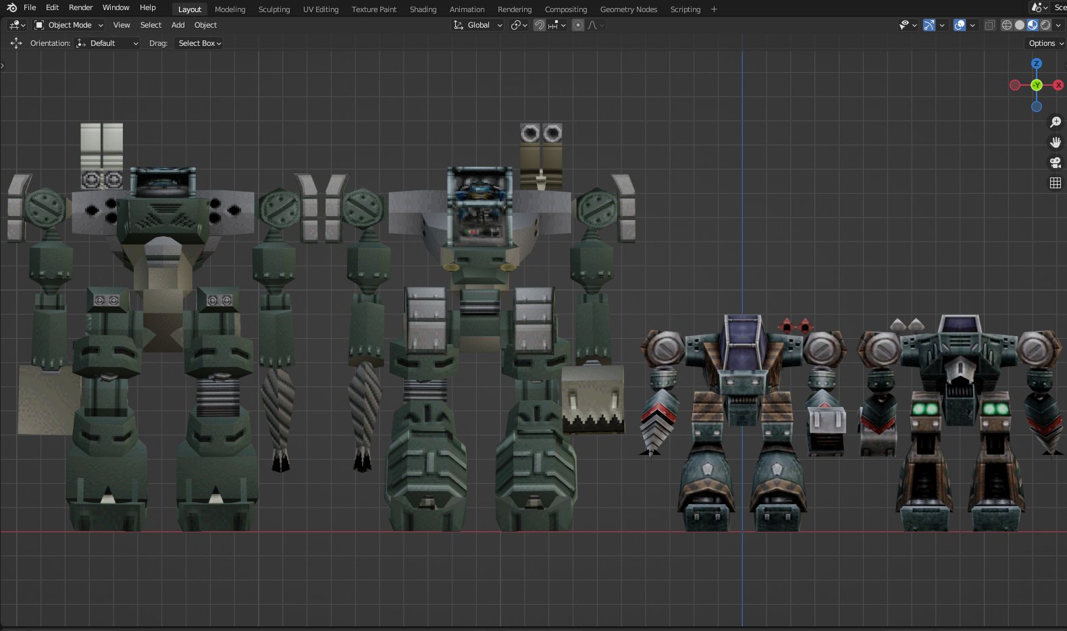This screenshot has height=631, width=1067.
Task: Open the Orientation Default dropdown
Action: [x=107, y=43]
